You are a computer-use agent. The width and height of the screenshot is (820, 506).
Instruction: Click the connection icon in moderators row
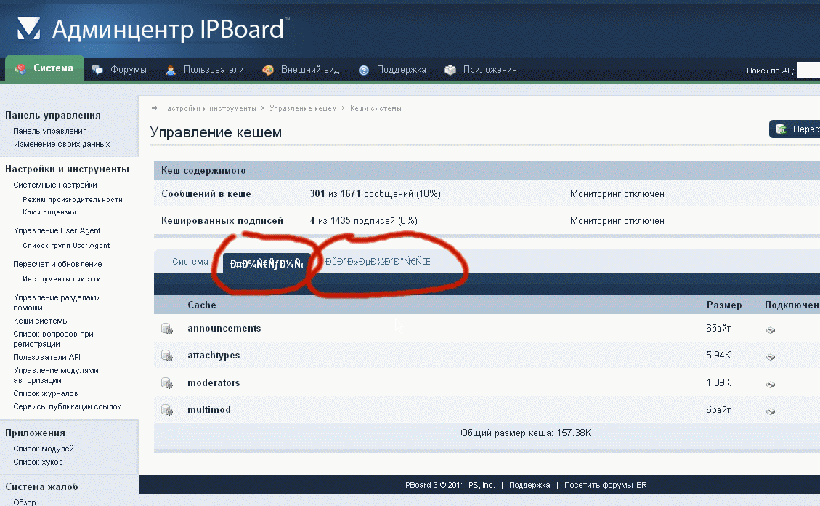[x=771, y=384]
